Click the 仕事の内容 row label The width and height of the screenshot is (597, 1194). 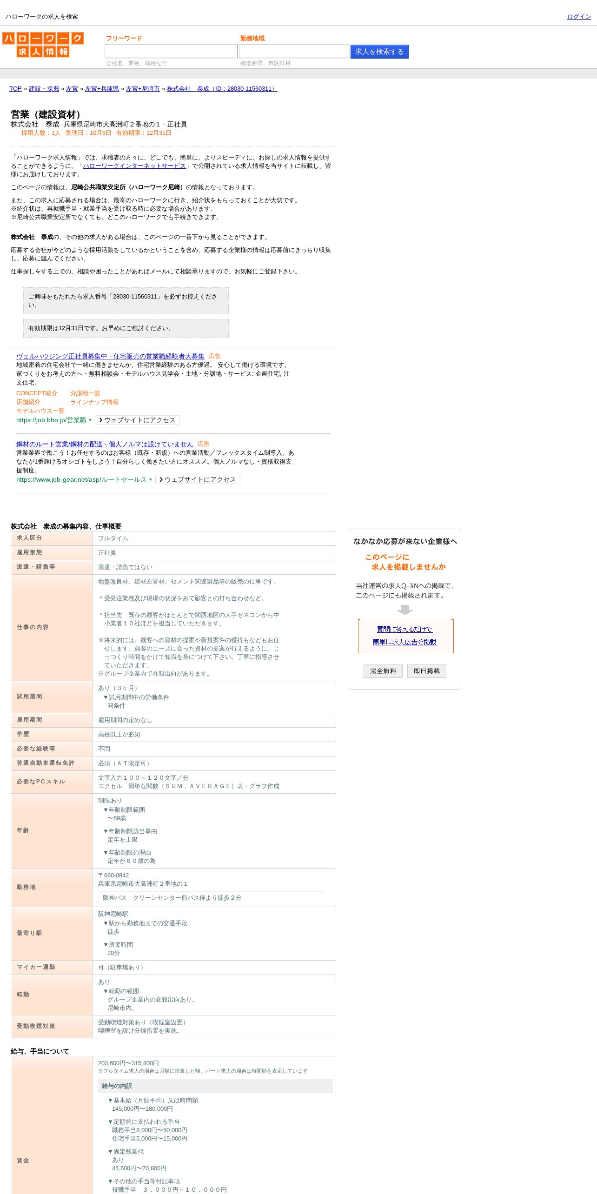pyautogui.click(x=33, y=627)
